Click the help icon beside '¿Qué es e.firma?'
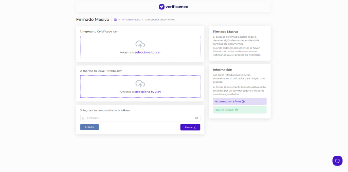 pyautogui.click(x=237, y=110)
